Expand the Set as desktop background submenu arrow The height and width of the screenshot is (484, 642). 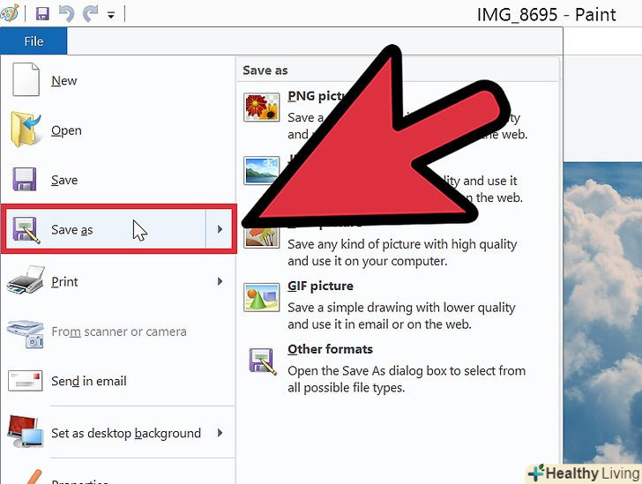point(220,433)
